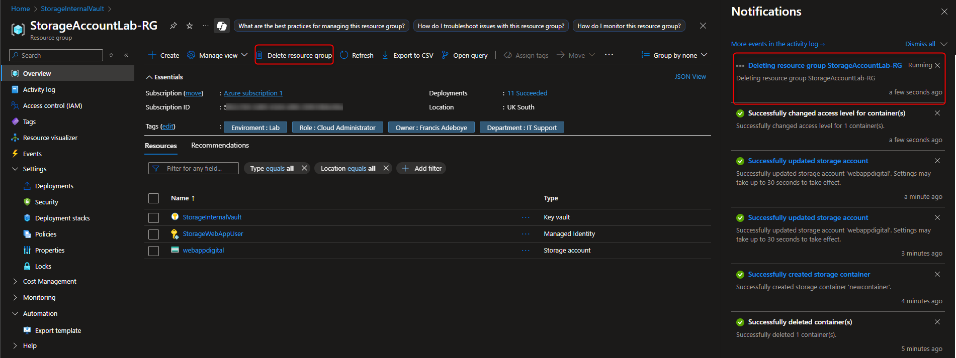This screenshot has width=956, height=358.
Task: Remove the Location equals all filter
Action: click(x=386, y=168)
